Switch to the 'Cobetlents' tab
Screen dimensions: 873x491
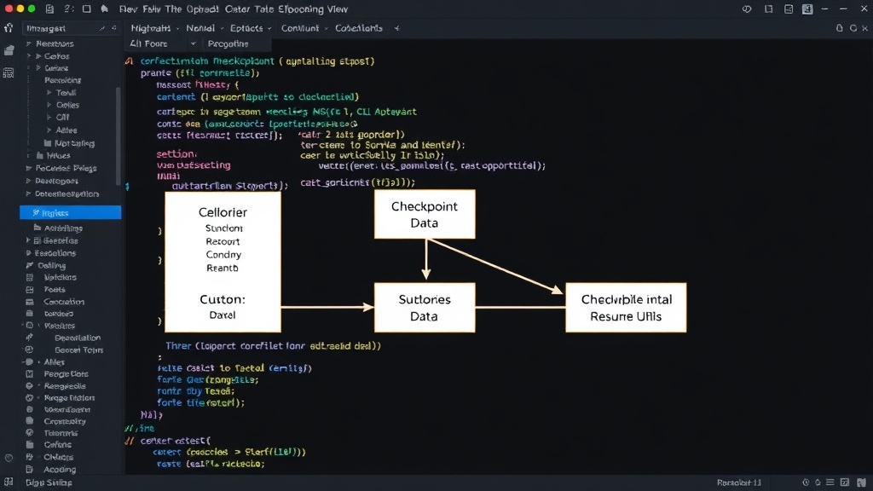pyautogui.click(x=359, y=28)
